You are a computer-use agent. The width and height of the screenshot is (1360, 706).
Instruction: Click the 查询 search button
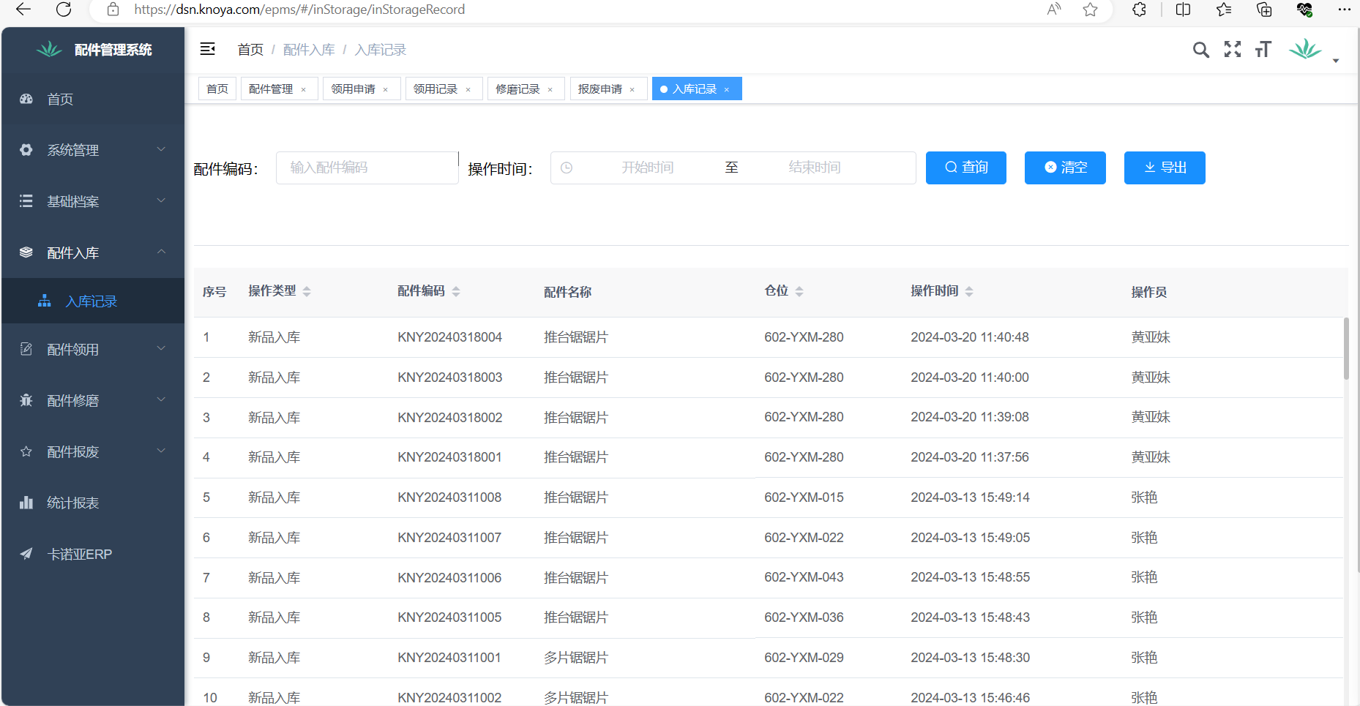click(966, 168)
